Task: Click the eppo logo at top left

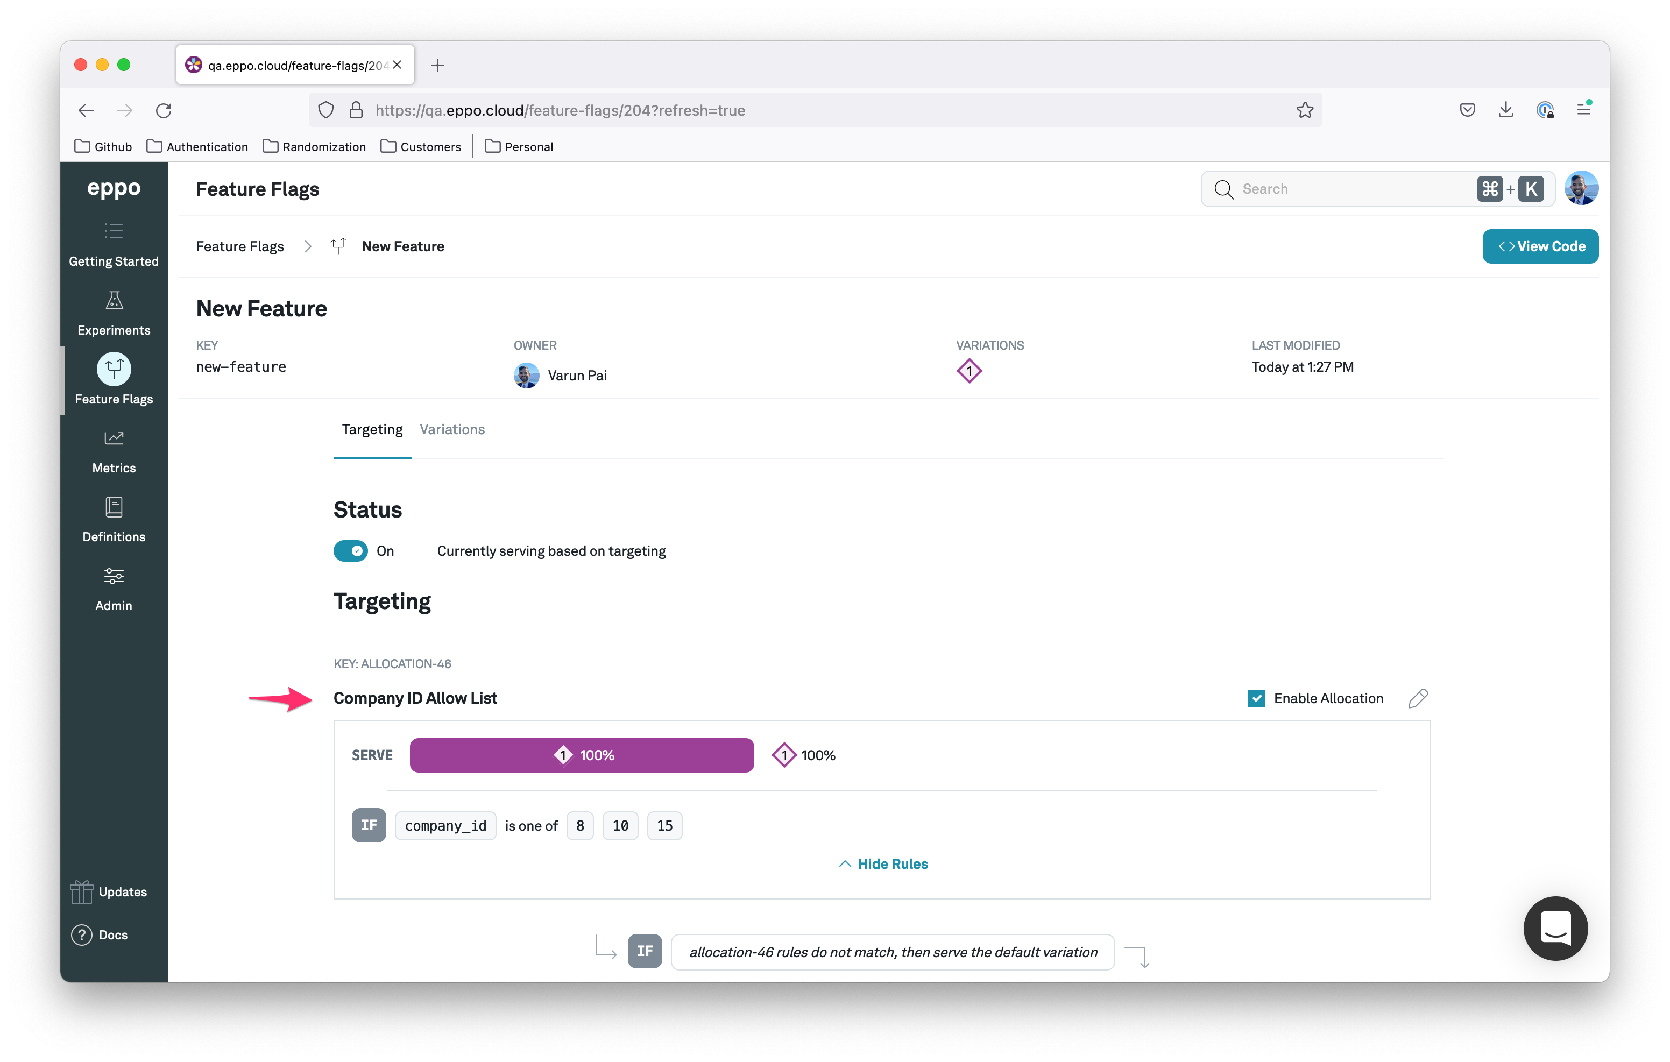Action: click(113, 188)
